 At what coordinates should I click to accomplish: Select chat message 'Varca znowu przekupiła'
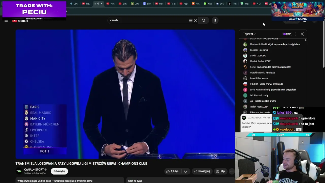[271, 84]
